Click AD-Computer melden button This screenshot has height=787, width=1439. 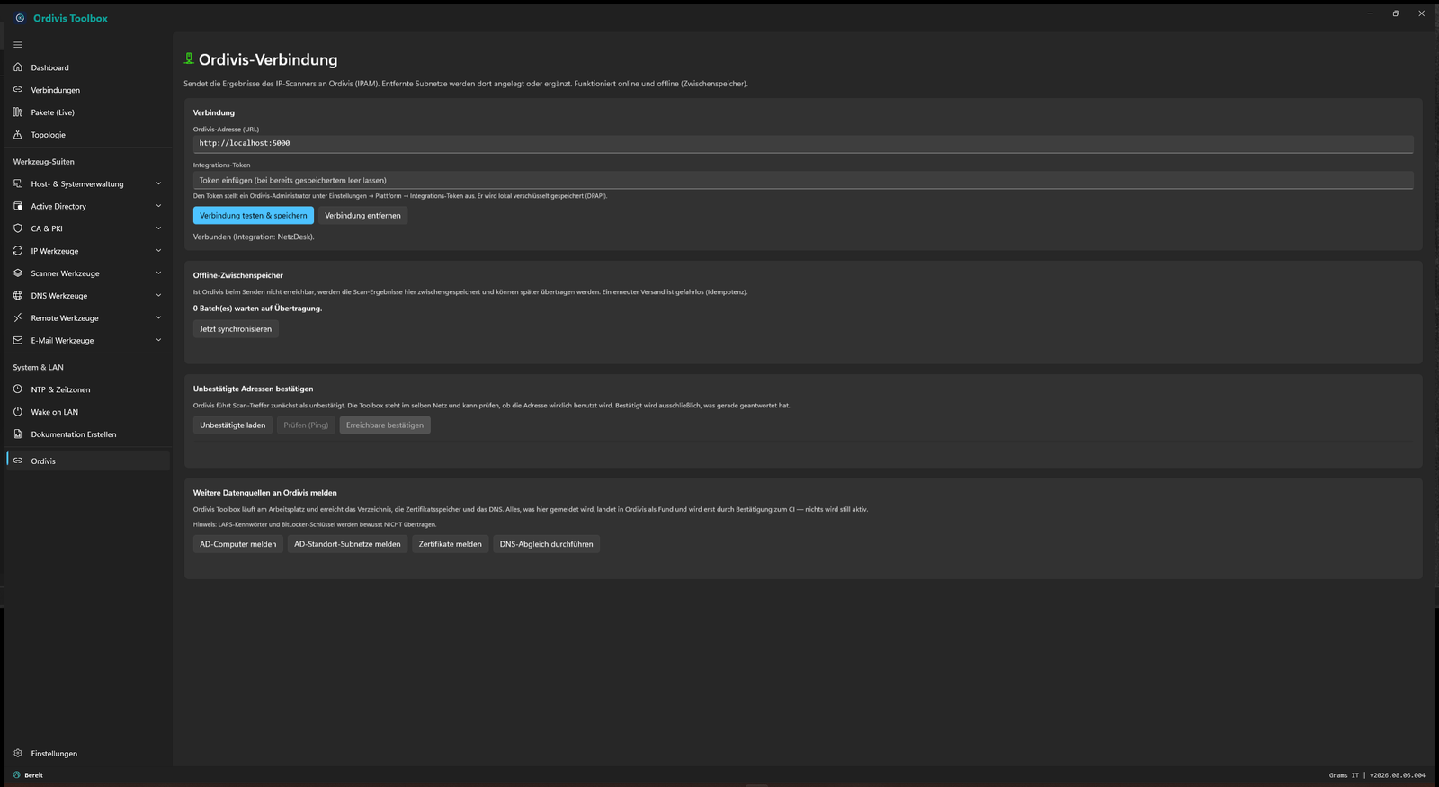(238, 544)
